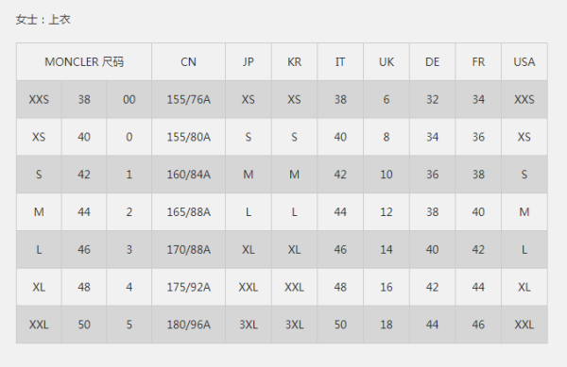This screenshot has height=367, width=567.
Task: Click the USA column header
Action: click(x=524, y=61)
